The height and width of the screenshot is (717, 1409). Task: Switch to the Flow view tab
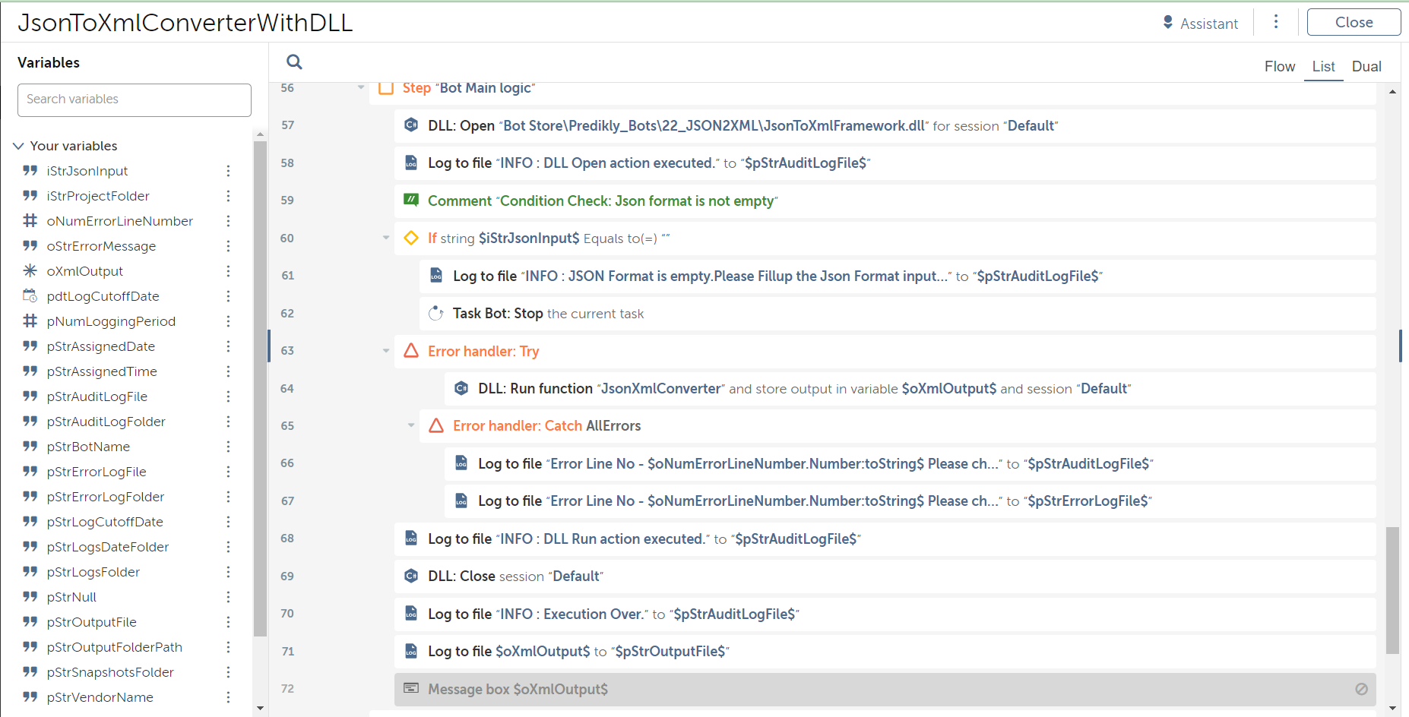point(1279,67)
